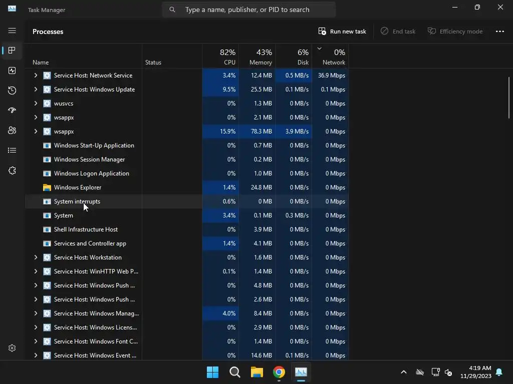
Task: Click the Shell Infrastructure Host icon
Action: [47, 229]
